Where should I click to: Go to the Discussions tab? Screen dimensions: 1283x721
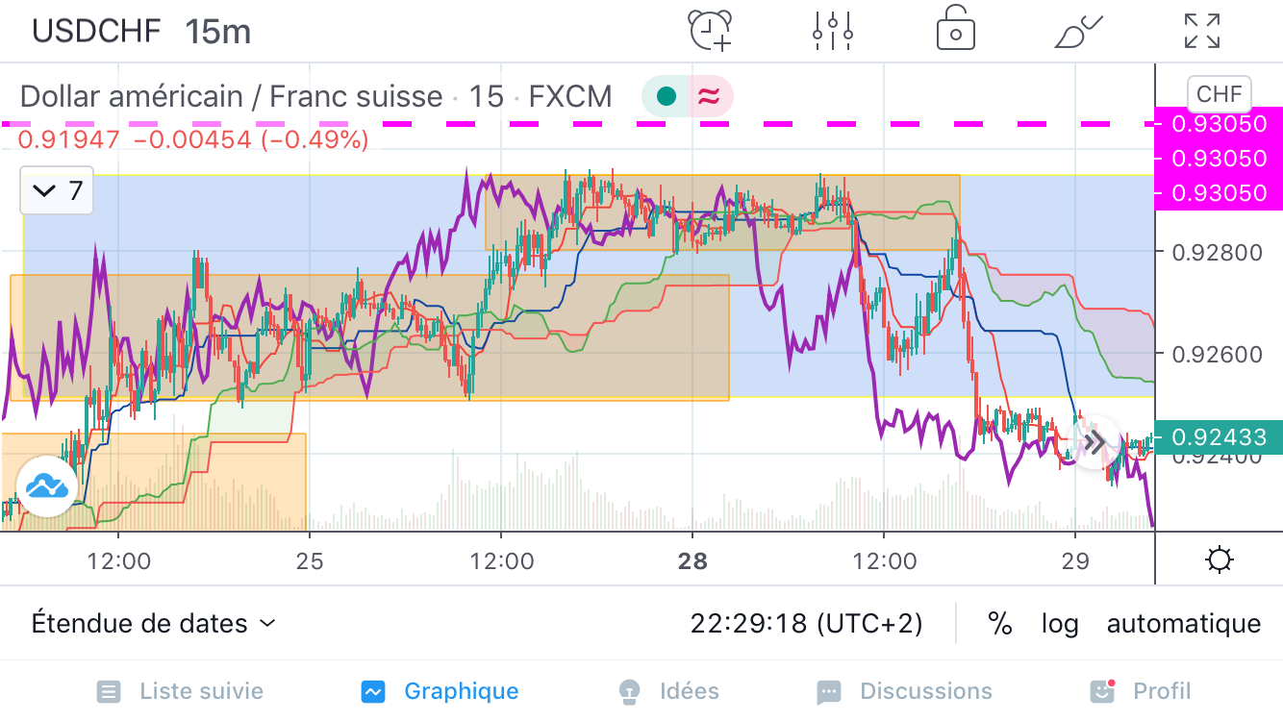tap(904, 691)
